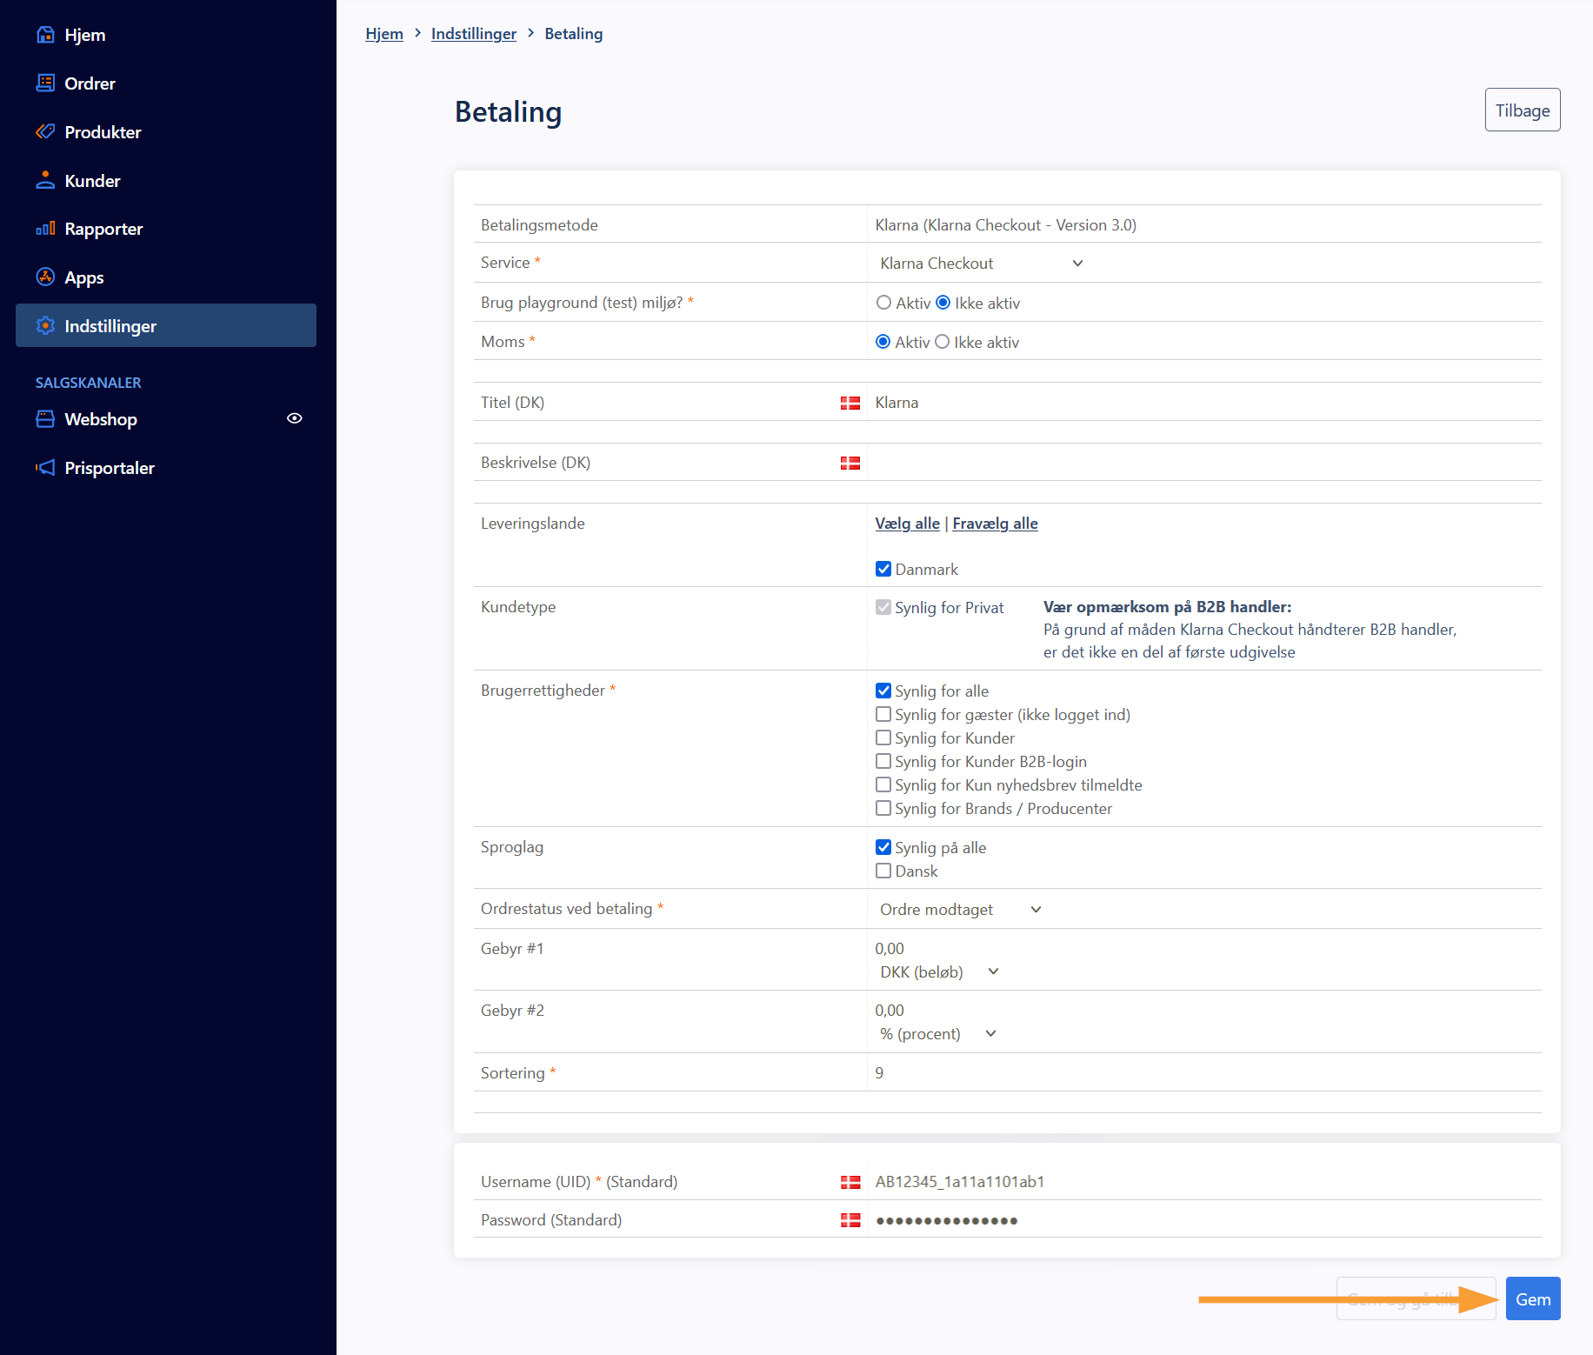Click the Prisportaler megaphone icon

(45, 467)
